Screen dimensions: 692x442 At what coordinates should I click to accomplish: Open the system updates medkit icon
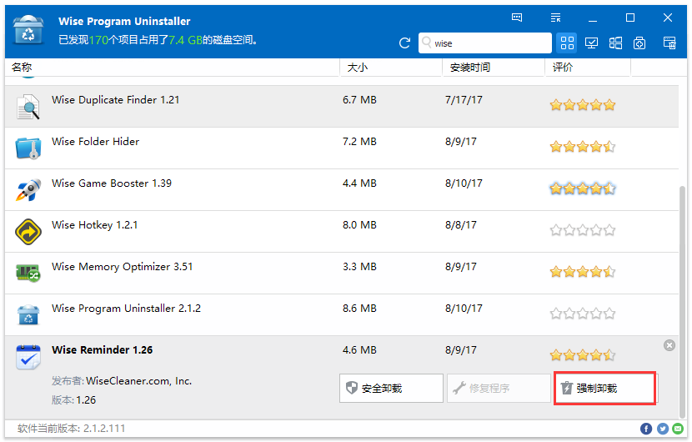click(640, 43)
